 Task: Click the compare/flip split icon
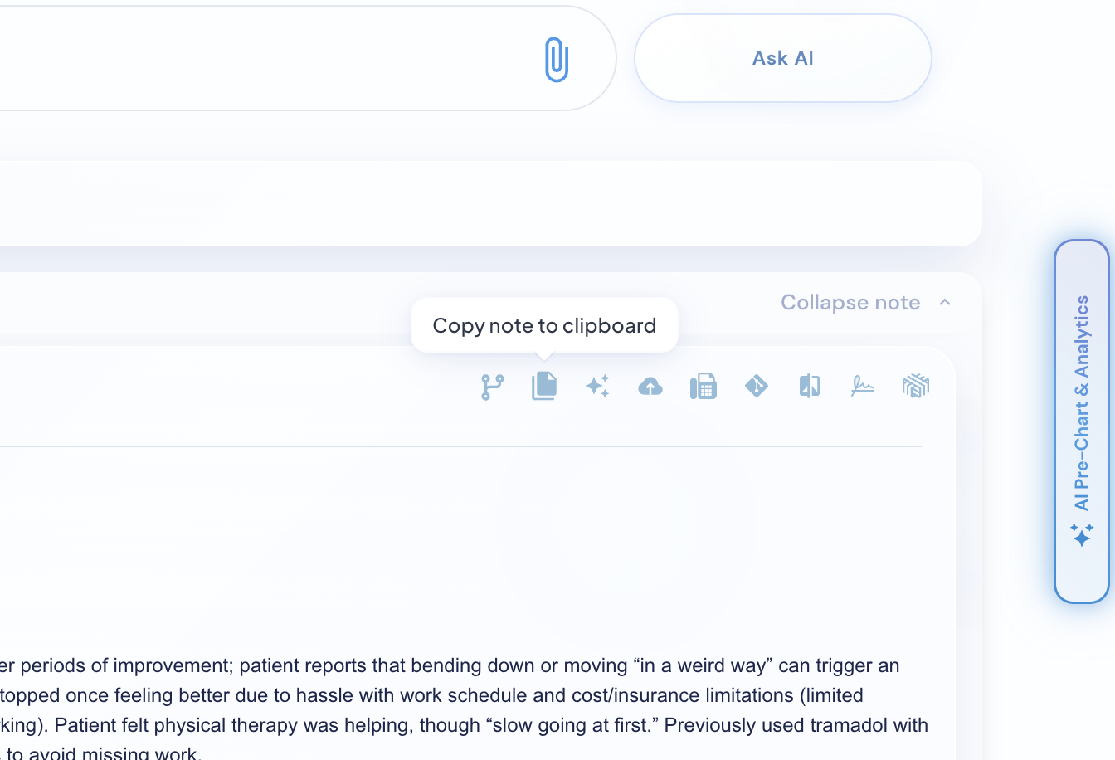[810, 387]
